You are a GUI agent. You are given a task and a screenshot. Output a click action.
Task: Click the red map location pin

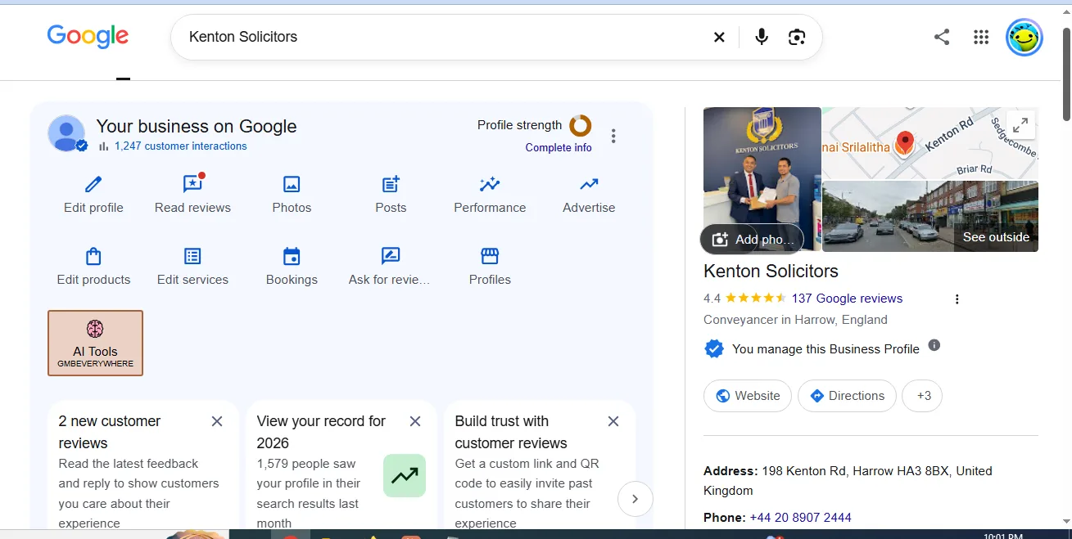904,143
